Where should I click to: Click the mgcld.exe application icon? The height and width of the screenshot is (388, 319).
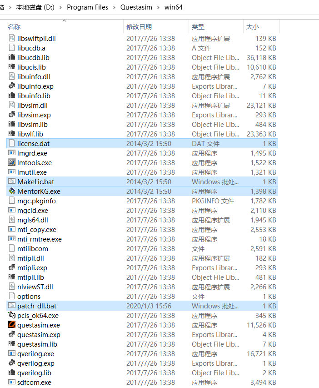tap(12, 210)
